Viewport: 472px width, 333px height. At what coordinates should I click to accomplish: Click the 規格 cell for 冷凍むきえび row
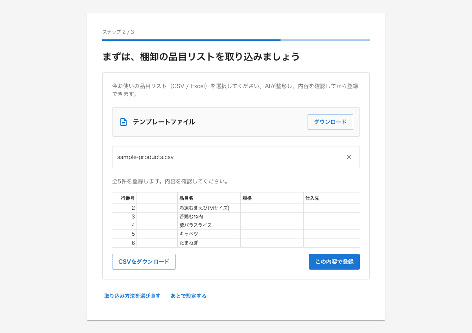click(272, 208)
